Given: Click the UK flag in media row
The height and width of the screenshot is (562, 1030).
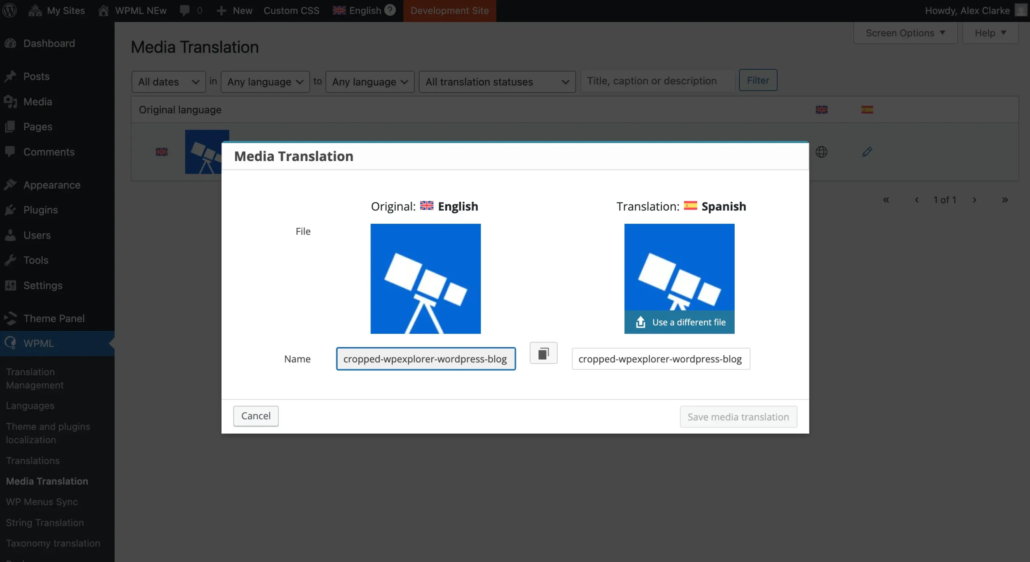Looking at the screenshot, I should click(x=161, y=152).
